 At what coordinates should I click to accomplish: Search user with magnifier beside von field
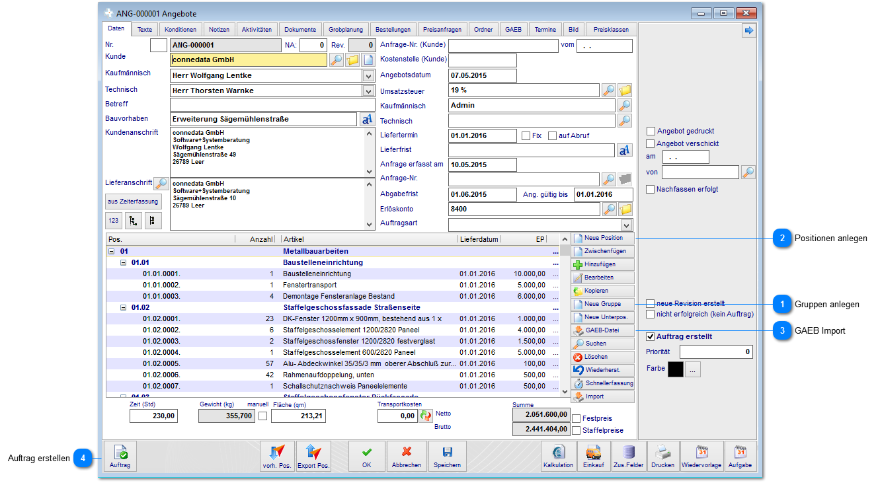click(x=748, y=172)
